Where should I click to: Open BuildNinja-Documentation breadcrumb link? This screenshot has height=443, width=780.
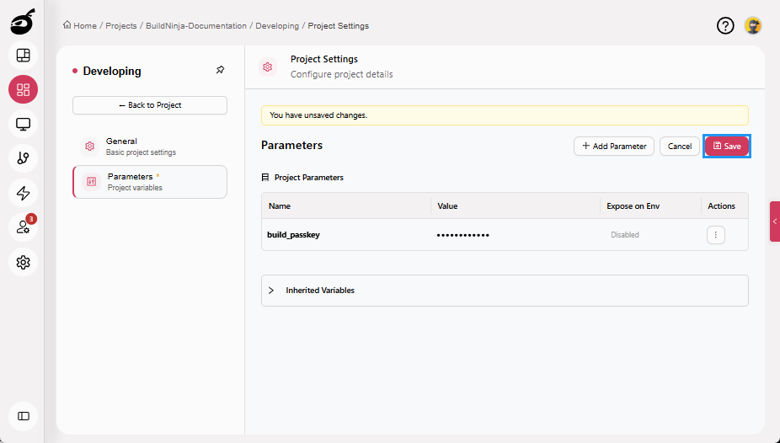(x=196, y=25)
